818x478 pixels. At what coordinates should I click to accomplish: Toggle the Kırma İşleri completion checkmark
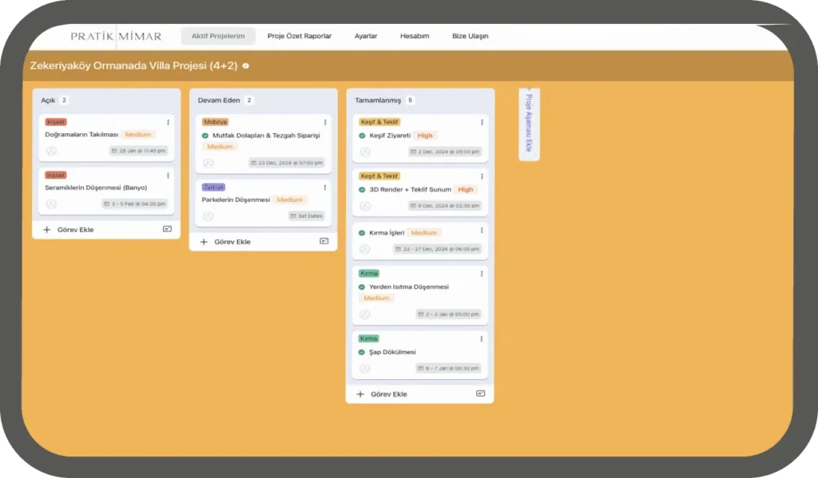point(362,233)
